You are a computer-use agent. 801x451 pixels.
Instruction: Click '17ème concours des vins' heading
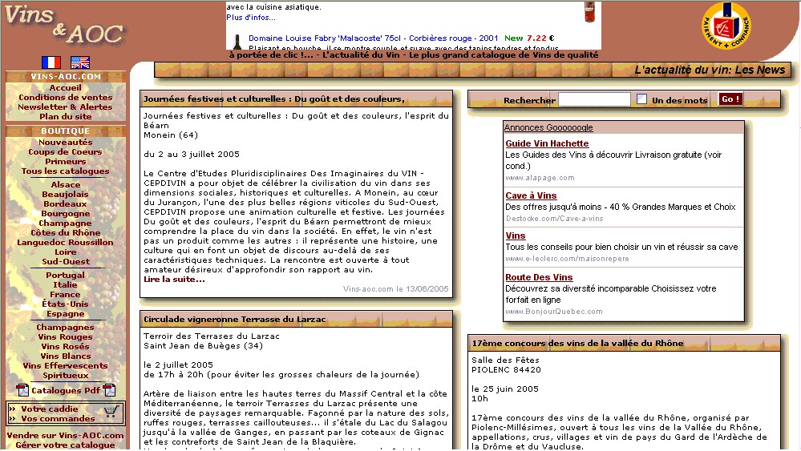[x=577, y=344]
